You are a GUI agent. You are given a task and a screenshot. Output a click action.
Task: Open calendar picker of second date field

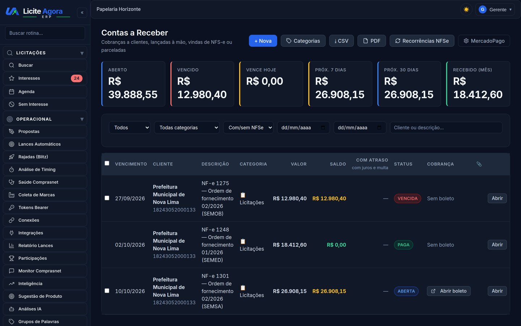(x=379, y=128)
